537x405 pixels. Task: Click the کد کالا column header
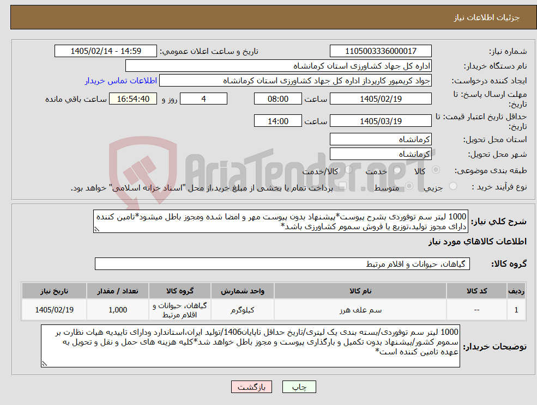(x=476, y=291)
